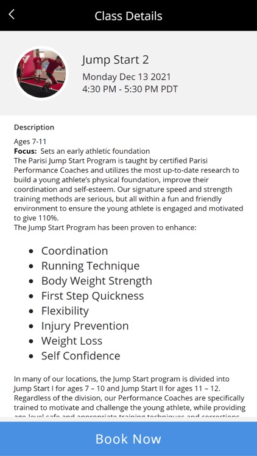
Task: Tap the back arrow icon
Action: [x=12, y=14]
